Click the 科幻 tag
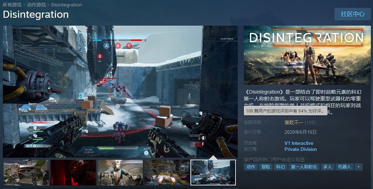This screenshot has width=373, height=189. [x=280, y=167]
